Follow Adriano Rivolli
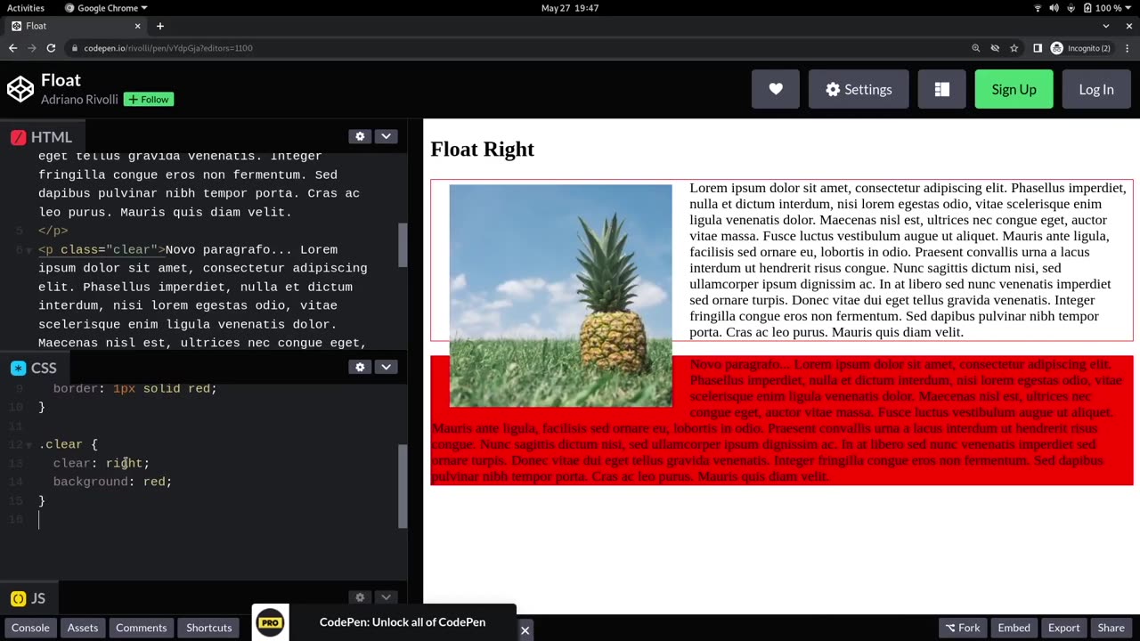Image resolution: width=1140 pixels, height=641 pixels. 148,100
